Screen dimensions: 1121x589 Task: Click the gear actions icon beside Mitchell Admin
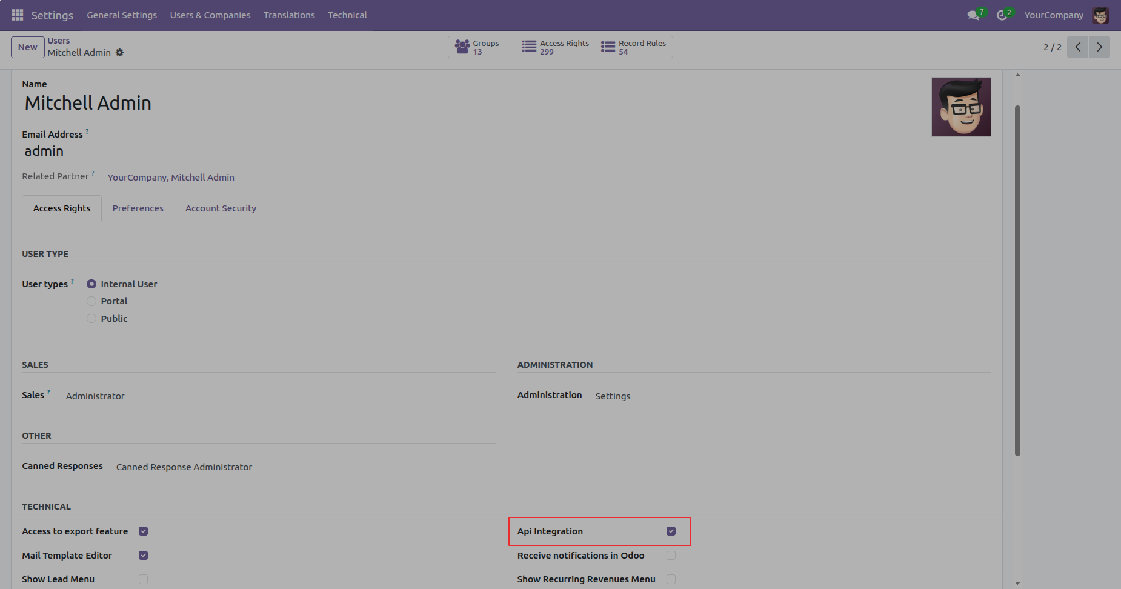(120, 53)
